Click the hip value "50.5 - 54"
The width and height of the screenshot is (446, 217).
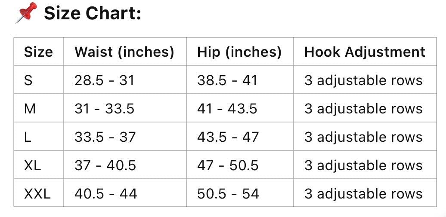228,194
